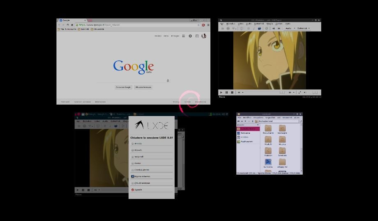Image resolution: width=378 pixels, height=221 pixels.
Task: Click the Chrome reload page icon
Action: [x=67, y=25]
